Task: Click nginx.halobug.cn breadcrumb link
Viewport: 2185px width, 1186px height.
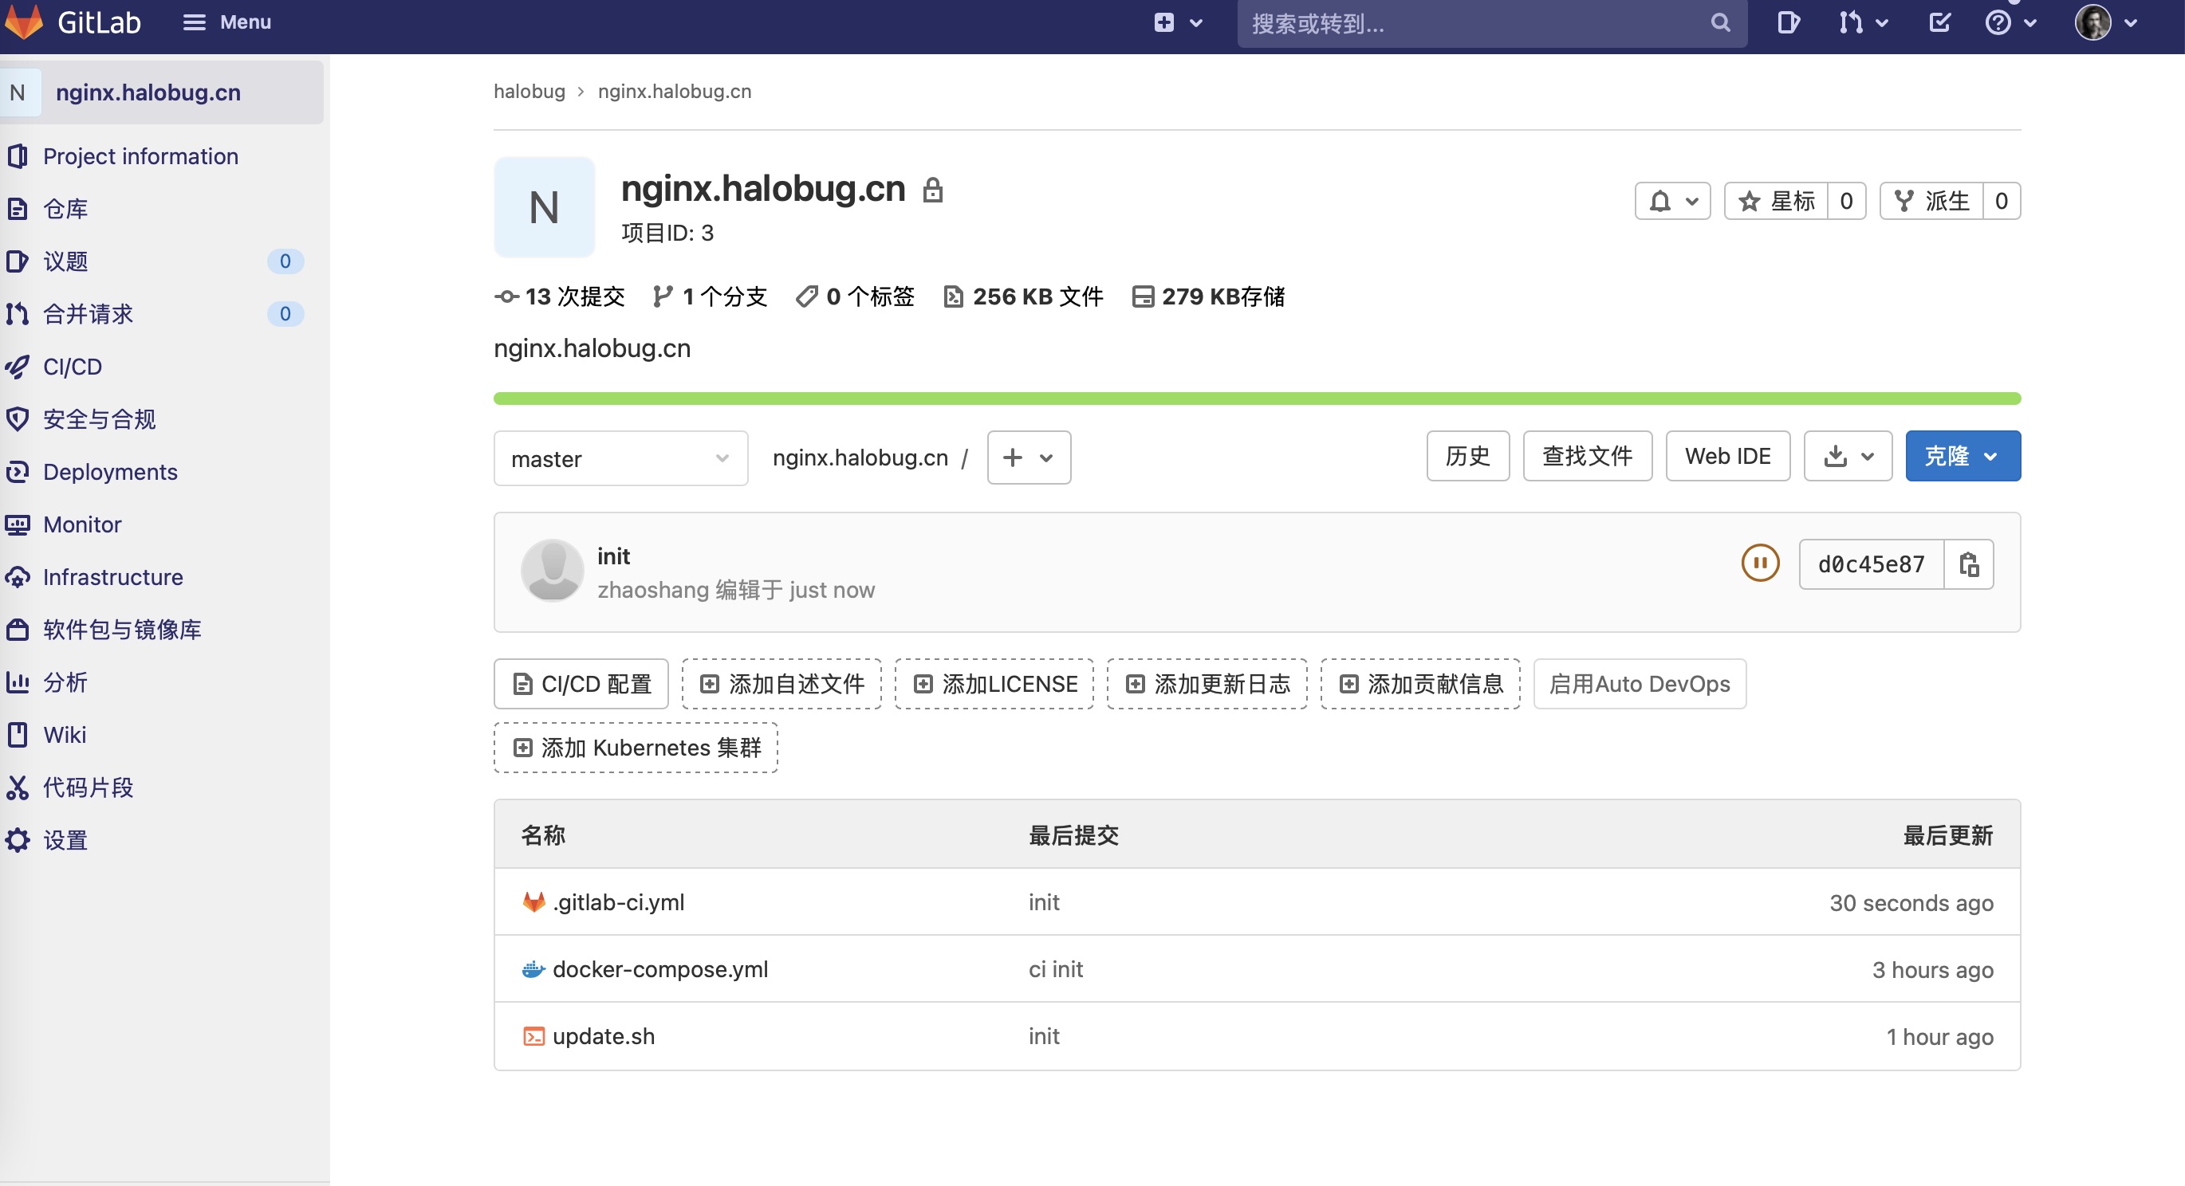Action: pos(675,92)
